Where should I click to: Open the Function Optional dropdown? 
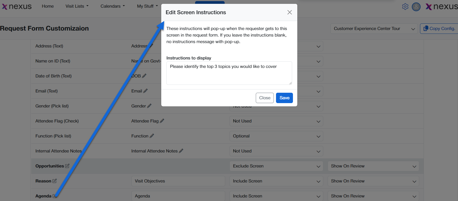tap(276, 136)
